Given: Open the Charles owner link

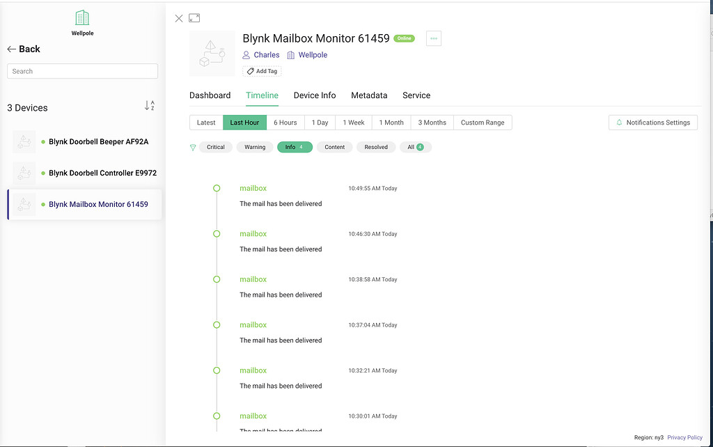Looking at the screenshot, I should pyautogui.click(x=267, y=55).
